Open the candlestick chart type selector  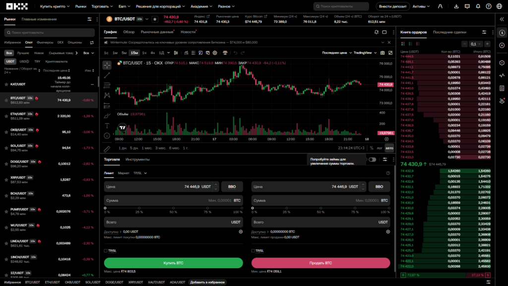pyautogui.click(x=176, y=53)
